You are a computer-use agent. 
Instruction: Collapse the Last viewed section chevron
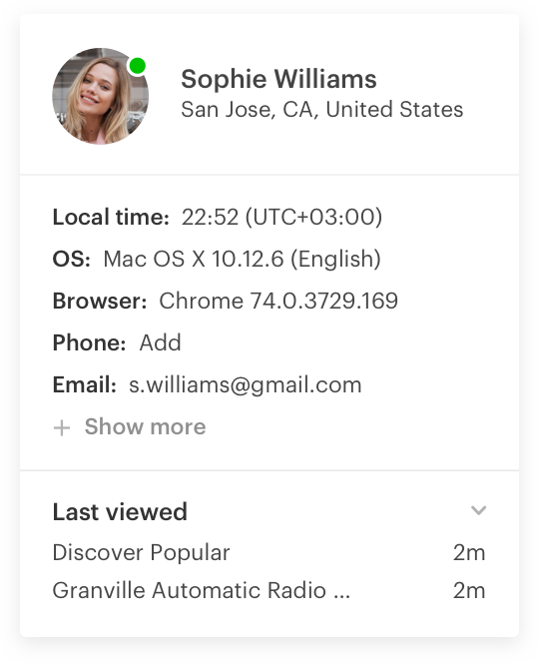coord(478,510)
